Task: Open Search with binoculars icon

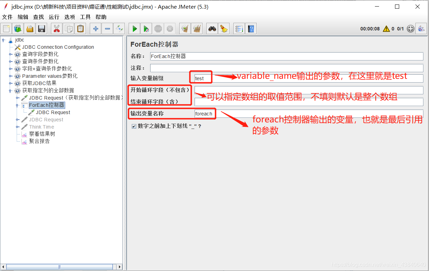Action: [212, 29]
